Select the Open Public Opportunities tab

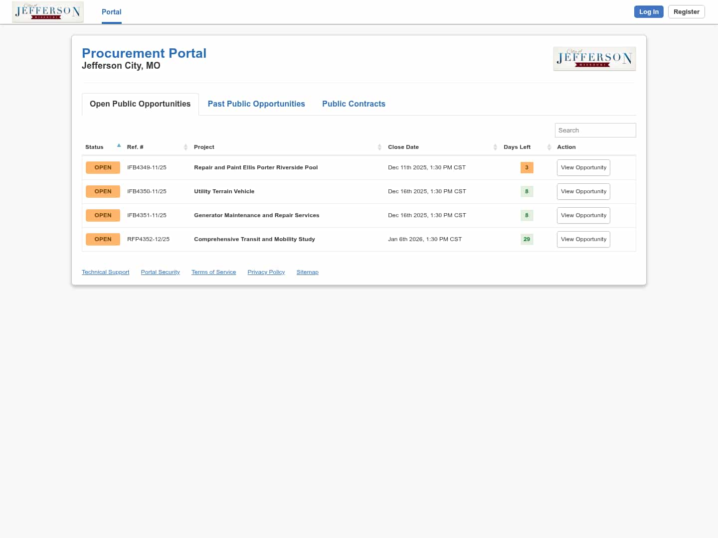140,104
